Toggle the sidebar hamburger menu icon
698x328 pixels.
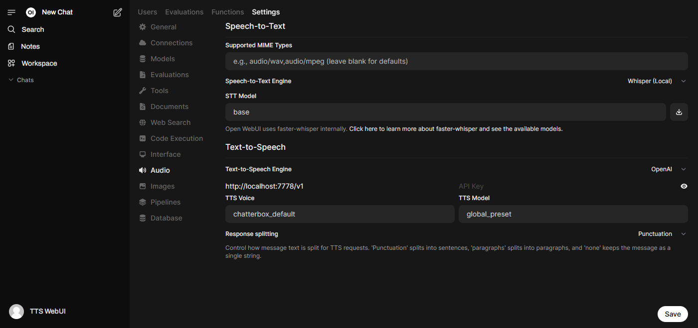[11, 12]
